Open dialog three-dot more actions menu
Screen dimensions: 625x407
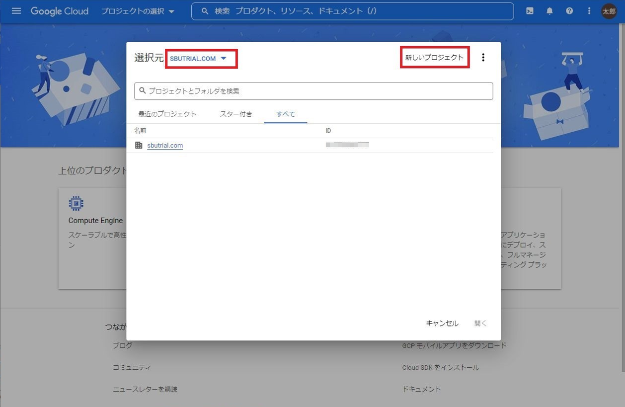pos(483,58)
